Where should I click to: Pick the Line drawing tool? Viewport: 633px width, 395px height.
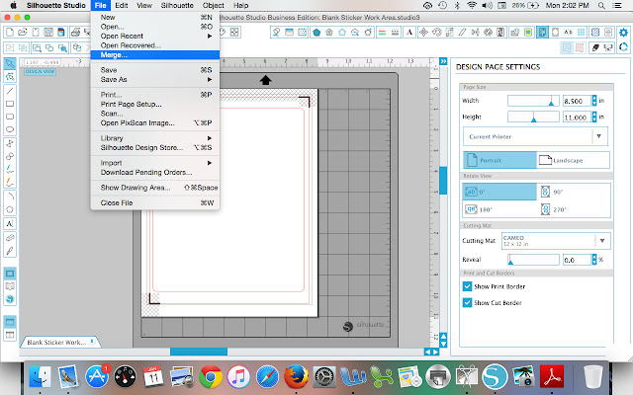tap(10, 91)
